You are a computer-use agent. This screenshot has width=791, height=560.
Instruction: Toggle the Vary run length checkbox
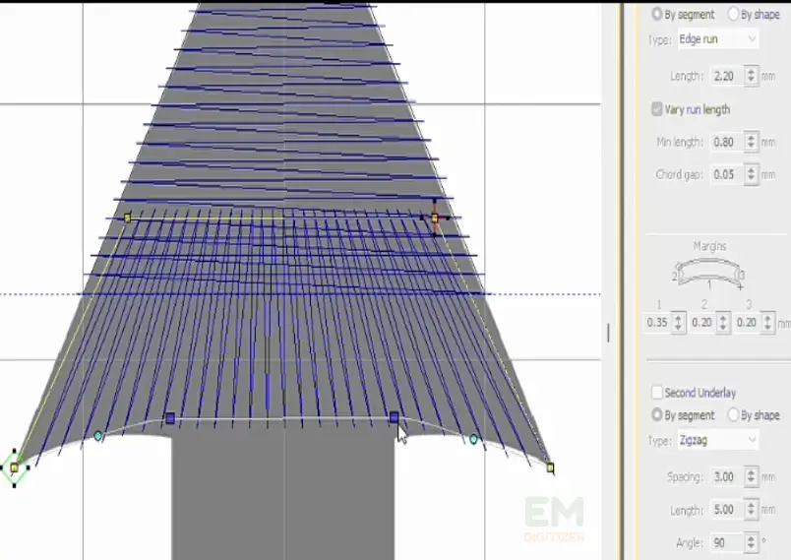point(657,109)
